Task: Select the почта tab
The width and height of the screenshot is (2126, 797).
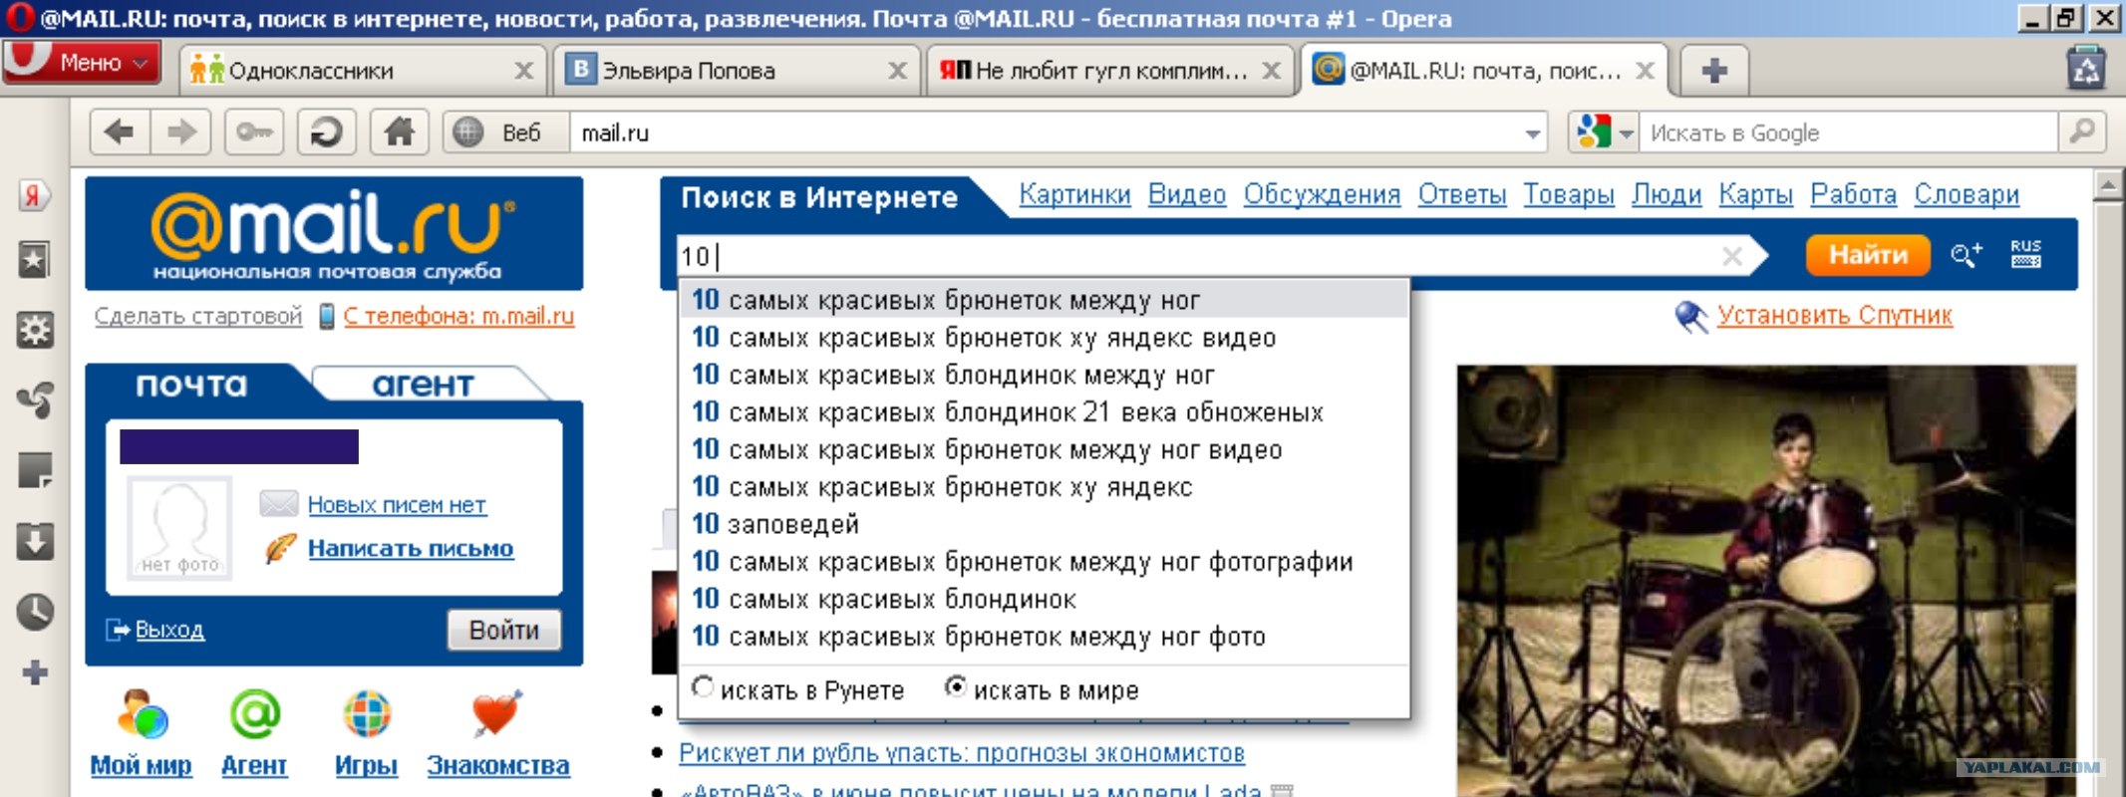Action: (x=191, y=385)
